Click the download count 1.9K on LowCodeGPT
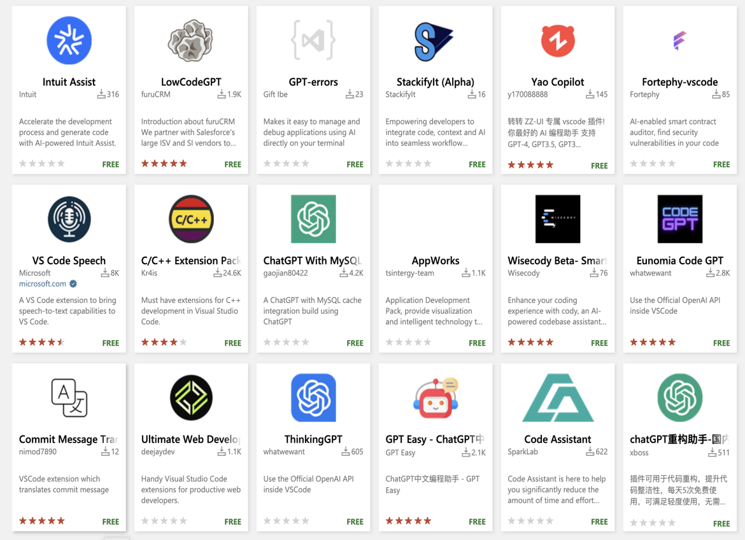This screenshot has width=745, height=540. click(234, 94)
